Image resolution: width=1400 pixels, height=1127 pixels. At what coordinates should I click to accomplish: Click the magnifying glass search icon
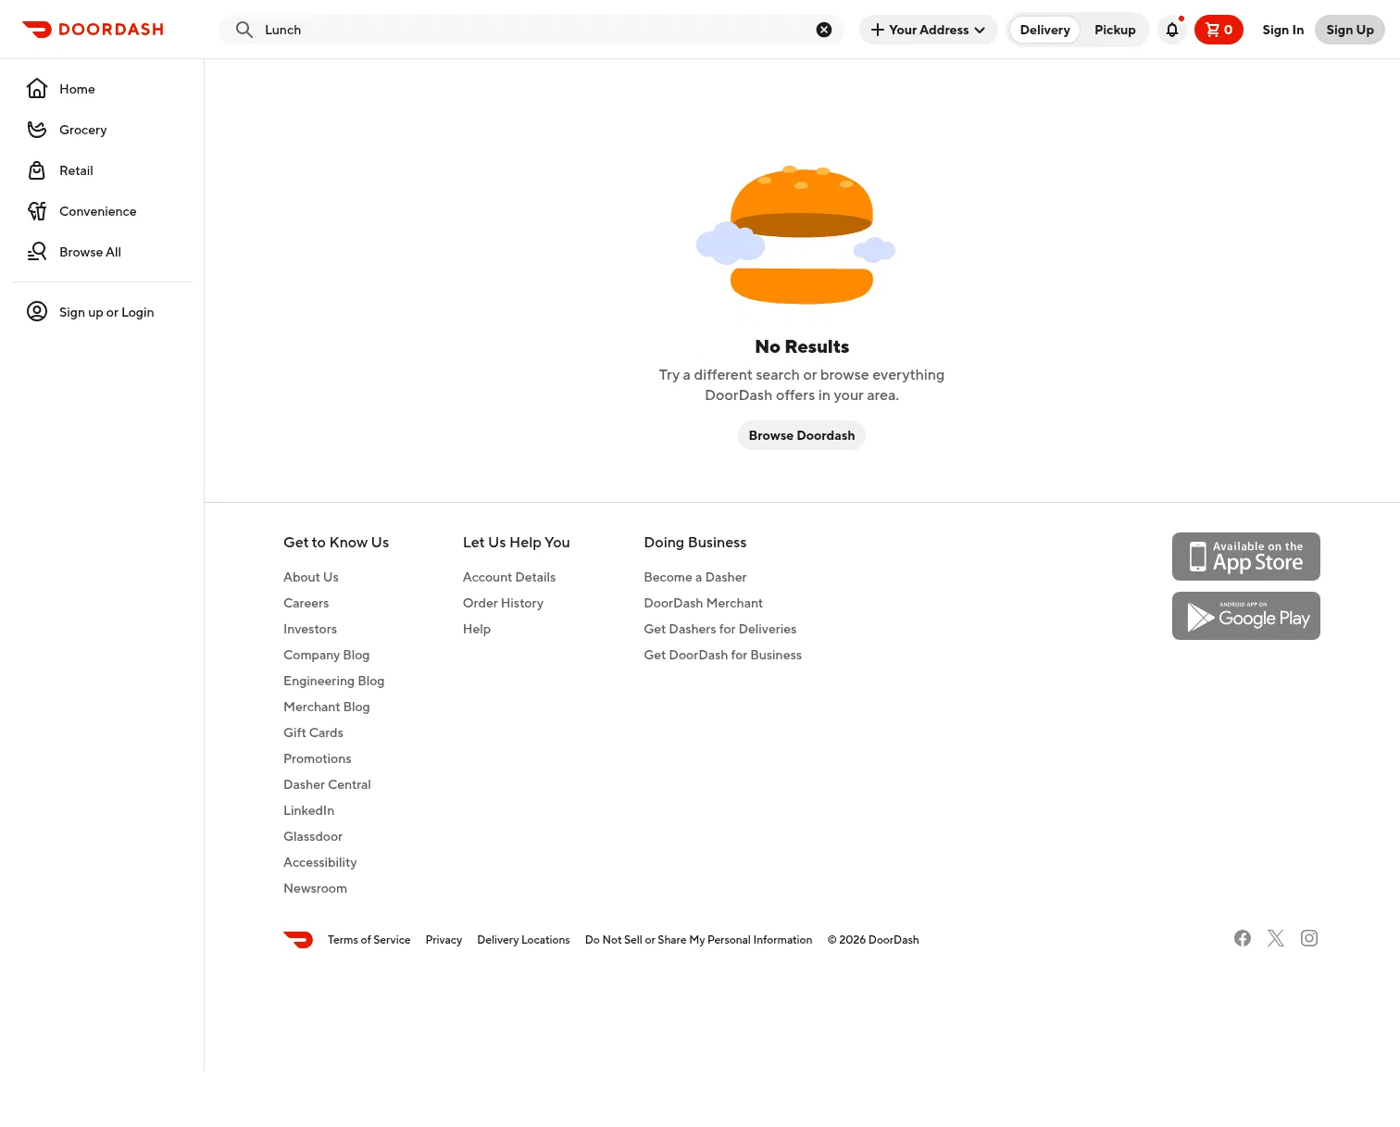(244, 30)
